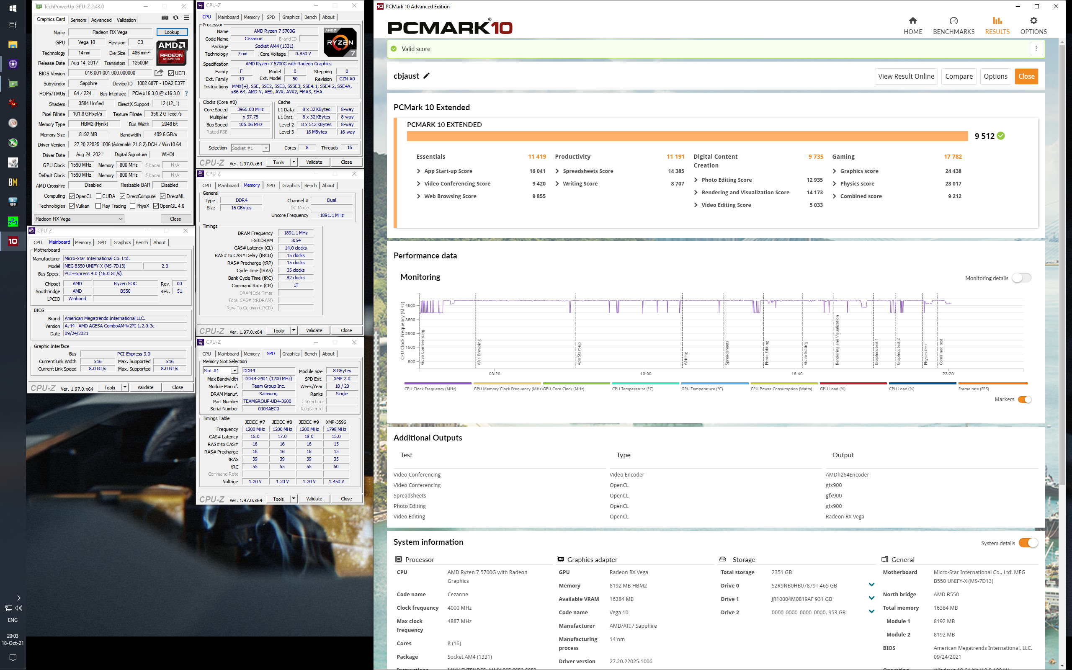Open Tools dropdown arrow in CPU-Z SPD window
Viewport: 1072px width, 670px height.
pyautogui.click(x=293, y=498)
